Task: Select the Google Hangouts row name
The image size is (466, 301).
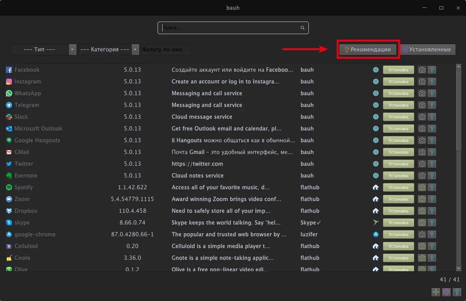Action: (37, 140)
